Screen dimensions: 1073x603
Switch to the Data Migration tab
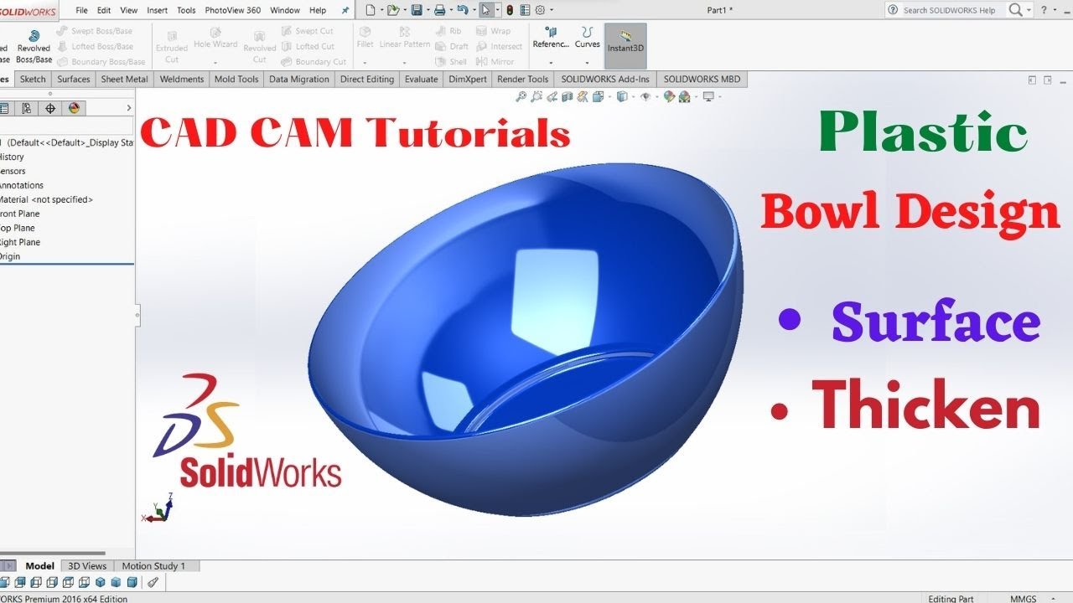[299, 79]
